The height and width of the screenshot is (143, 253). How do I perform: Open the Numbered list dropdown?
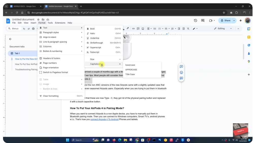(175, 29)
